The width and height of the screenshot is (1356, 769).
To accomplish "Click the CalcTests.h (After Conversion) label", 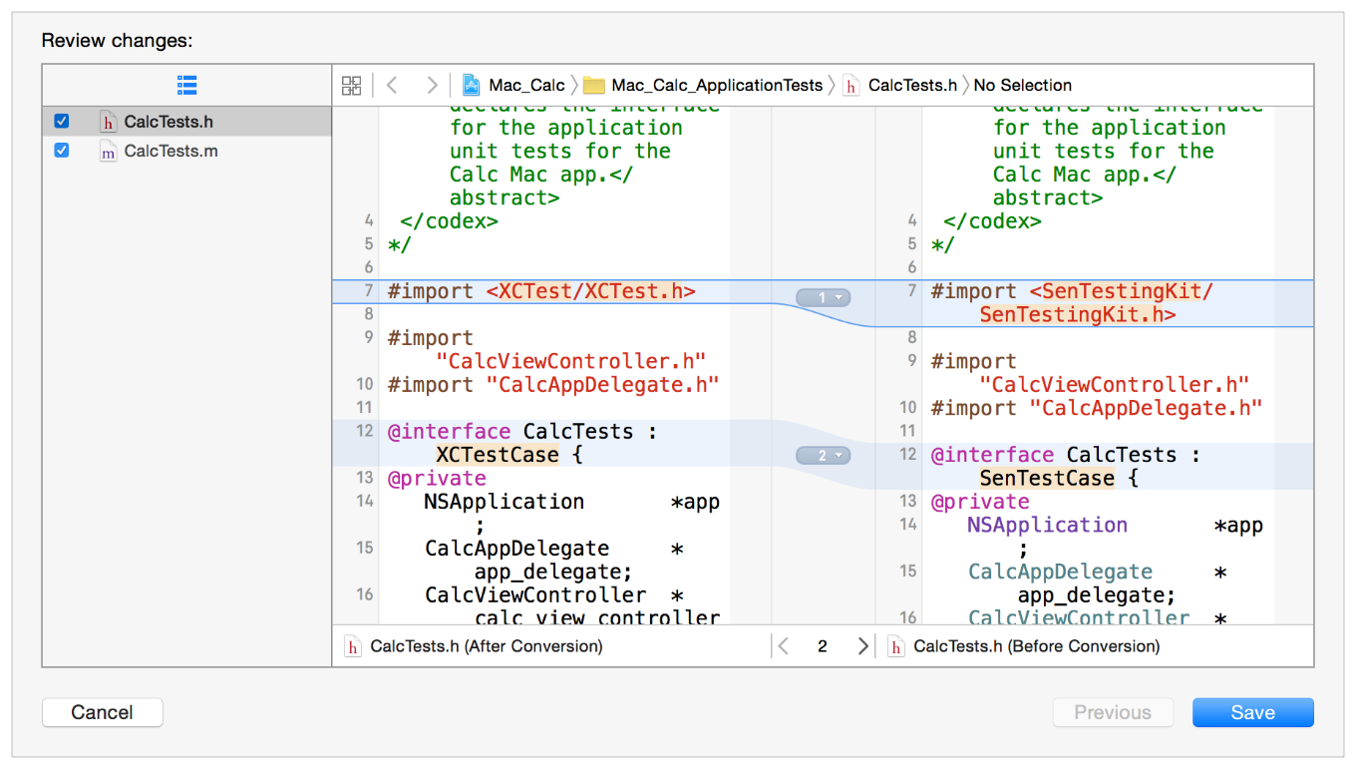I will click(x=486, y=646).
